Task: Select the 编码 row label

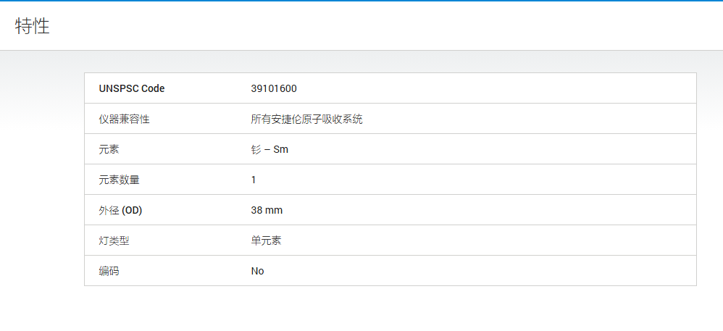Action: [109, 272]
